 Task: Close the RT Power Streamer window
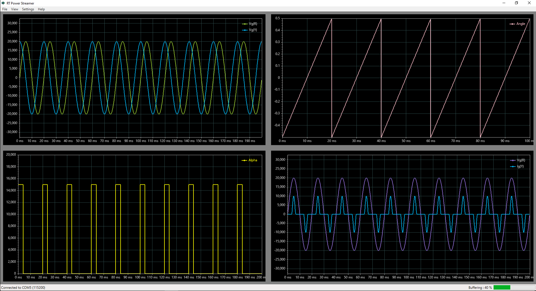[529, 3]
